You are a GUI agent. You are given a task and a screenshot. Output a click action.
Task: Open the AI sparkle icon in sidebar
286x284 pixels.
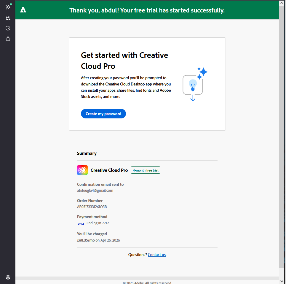[8, 7]
